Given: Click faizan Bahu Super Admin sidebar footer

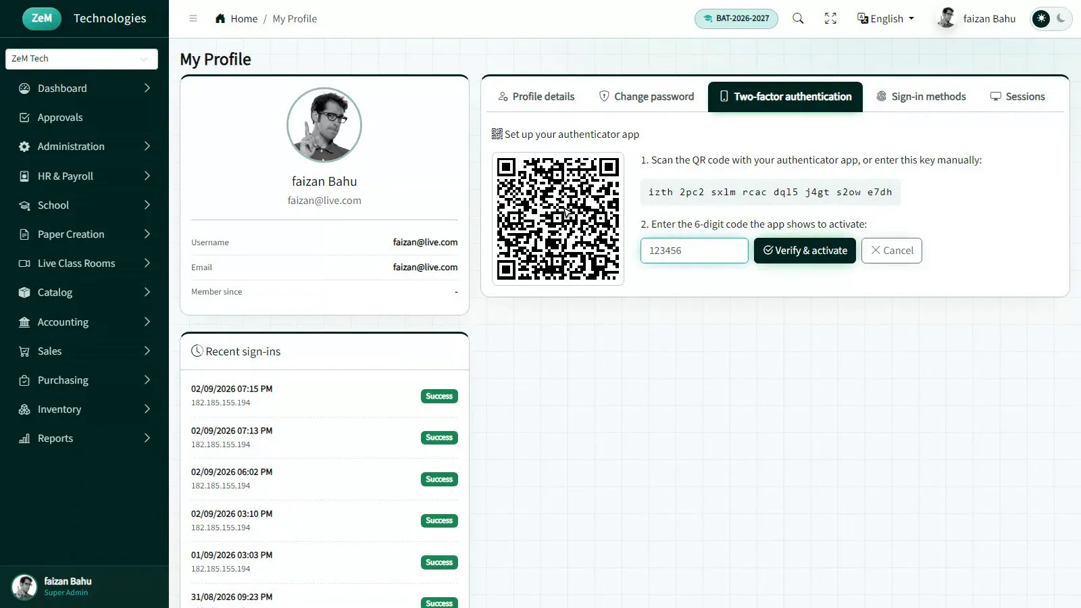Looking at the screenshot, I should click(84, 586).
